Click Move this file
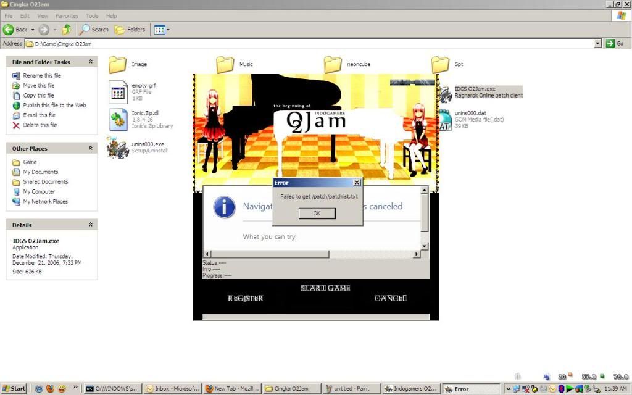The height and width of the screenshot is (395, 632). pos(39,85)
